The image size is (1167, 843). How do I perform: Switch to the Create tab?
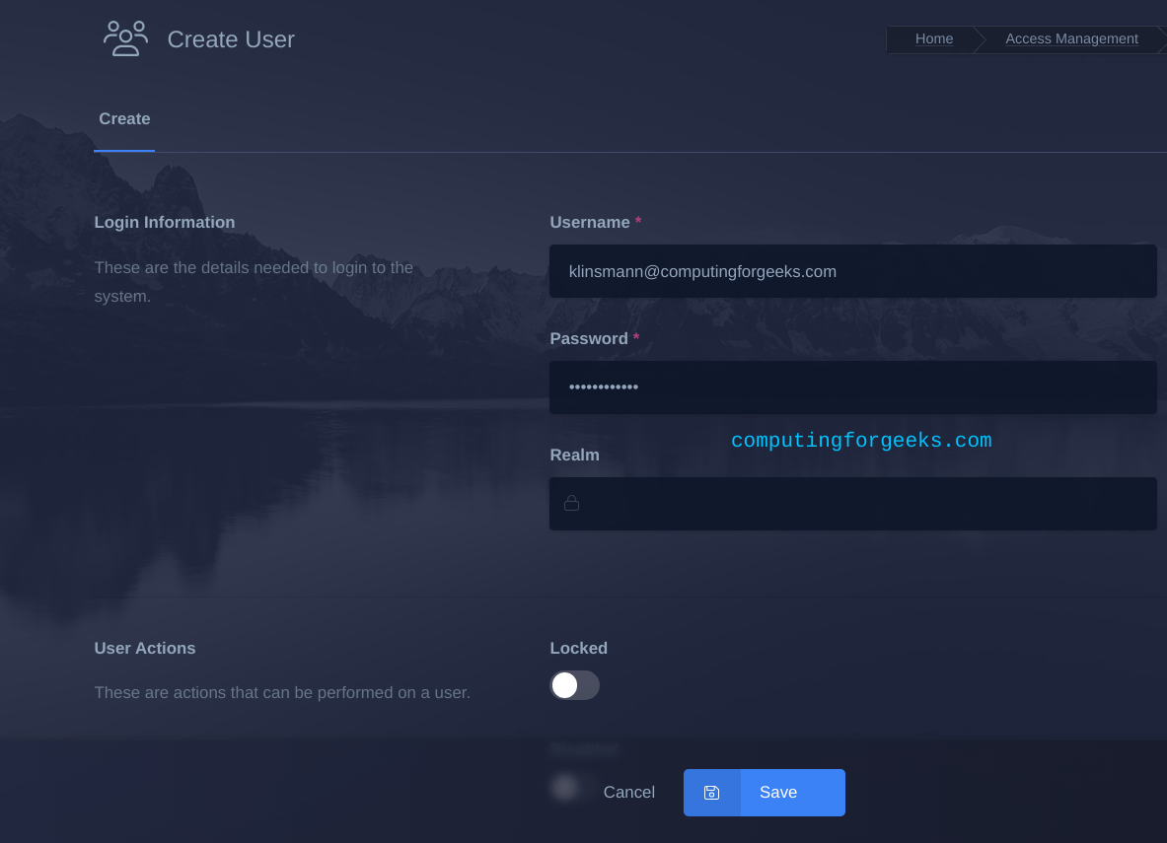pyautogui.click(x=124, y=118)
